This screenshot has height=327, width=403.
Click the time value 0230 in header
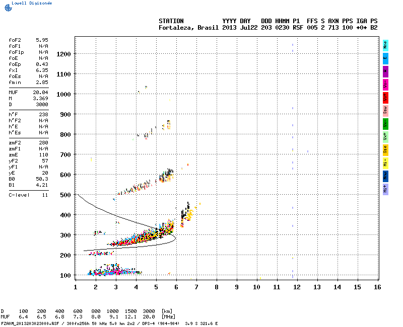tap(282, 28)
